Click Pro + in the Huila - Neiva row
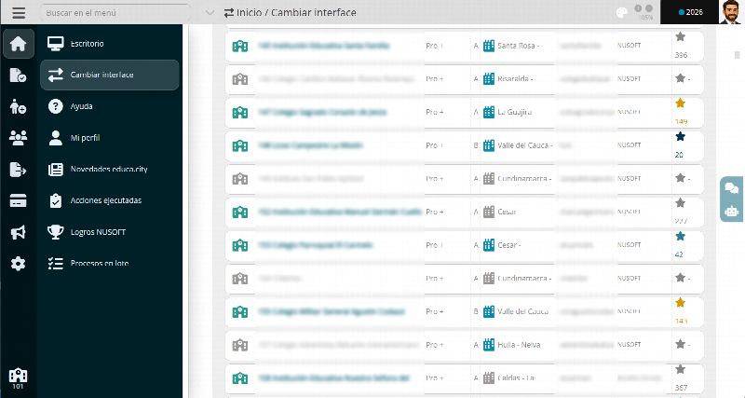 click(435, 345)
